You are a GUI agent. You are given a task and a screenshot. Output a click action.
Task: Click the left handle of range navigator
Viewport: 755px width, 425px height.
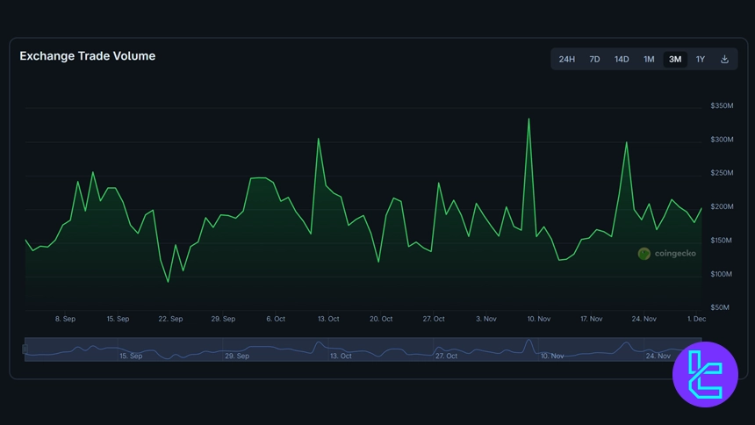[25, 349]
